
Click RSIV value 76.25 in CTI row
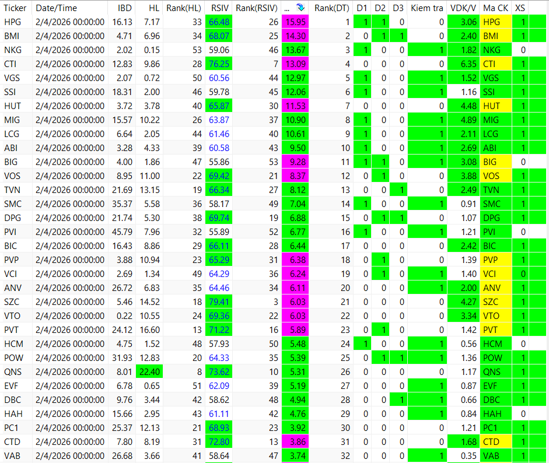pos(219,64)
